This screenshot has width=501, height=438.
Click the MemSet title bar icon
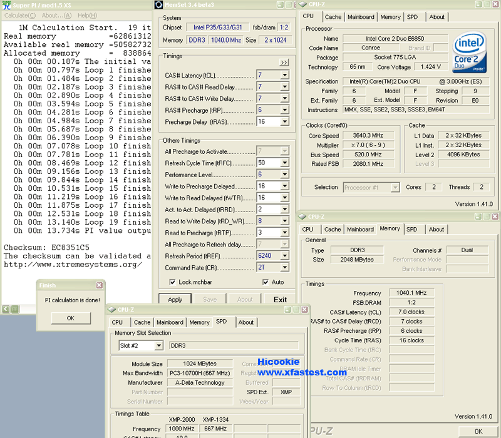pos(159,5)
